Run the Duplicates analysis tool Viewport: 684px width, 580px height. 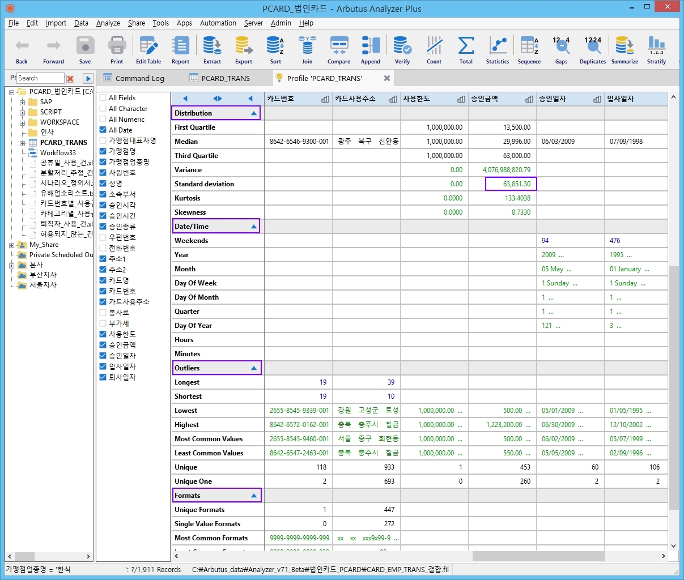point(593,49)
